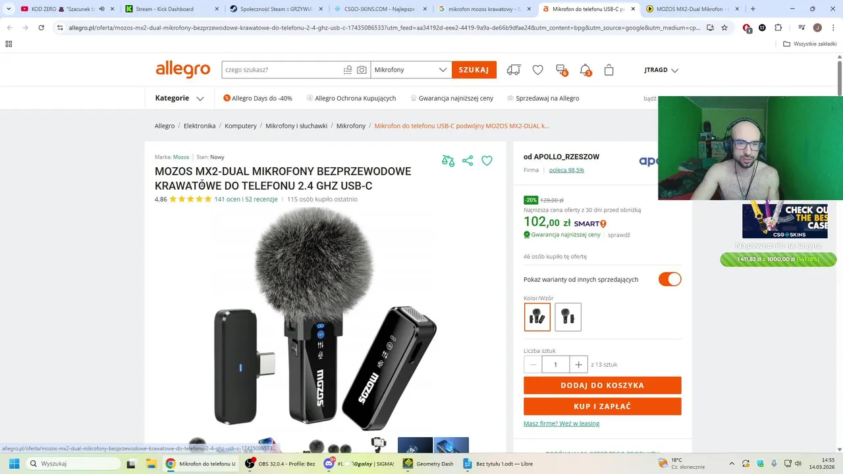
Task: Decrease quantity with minus button
Action: (x=533, y=365)
